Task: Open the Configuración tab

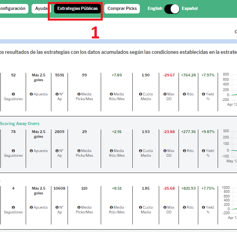Action: pyautogui.click(x=14, y=8)
